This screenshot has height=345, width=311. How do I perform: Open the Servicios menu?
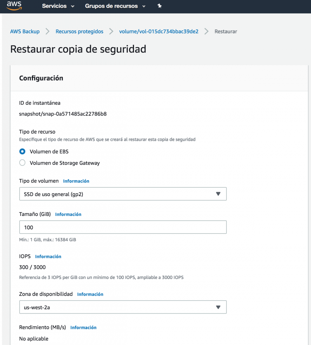54,6
